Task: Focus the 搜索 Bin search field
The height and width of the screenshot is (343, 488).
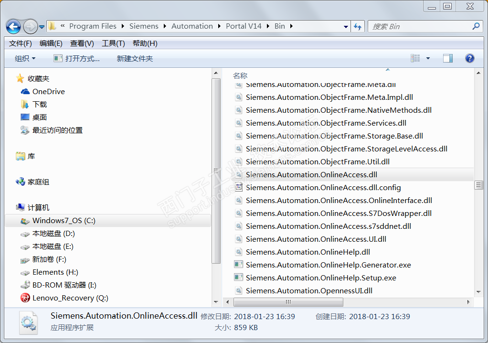Action: click(421, 26)
